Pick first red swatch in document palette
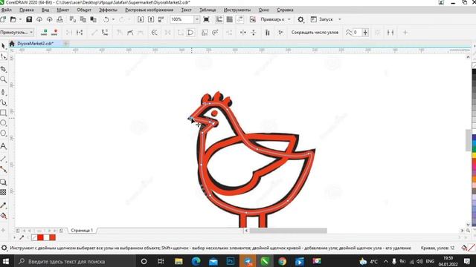The width and height of the screenshot is (476, 267). (x=40, y=237)
